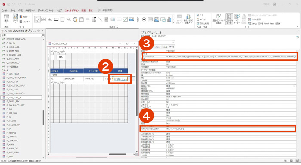Sort Property Sheet entries with the sort button
The width and height of the screenshot is (301, 165).
point(298,37)
